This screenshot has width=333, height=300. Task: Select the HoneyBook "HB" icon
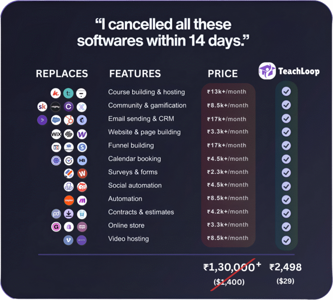tap(82, 160)
